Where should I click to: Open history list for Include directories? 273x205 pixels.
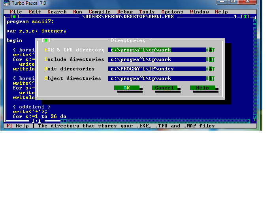click(210, 59)
